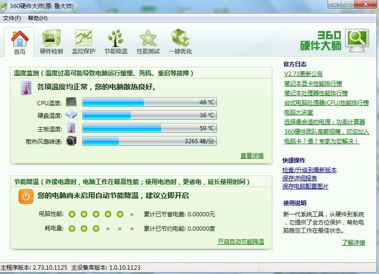Open the V2.73更新公告 link
This screenshot has width=379, height=274.
tap(303, 74)
